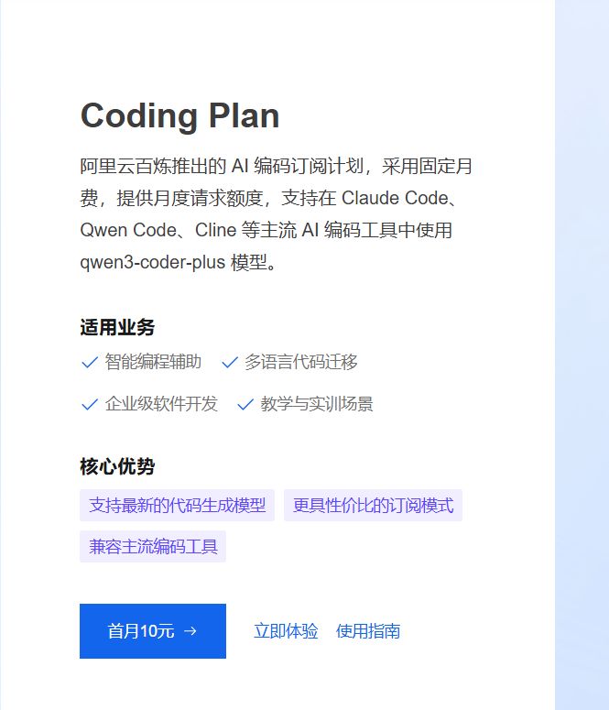Click the checkmark icon beside 智能编程辅助
609x710 pixels.
tap(90, 363)
